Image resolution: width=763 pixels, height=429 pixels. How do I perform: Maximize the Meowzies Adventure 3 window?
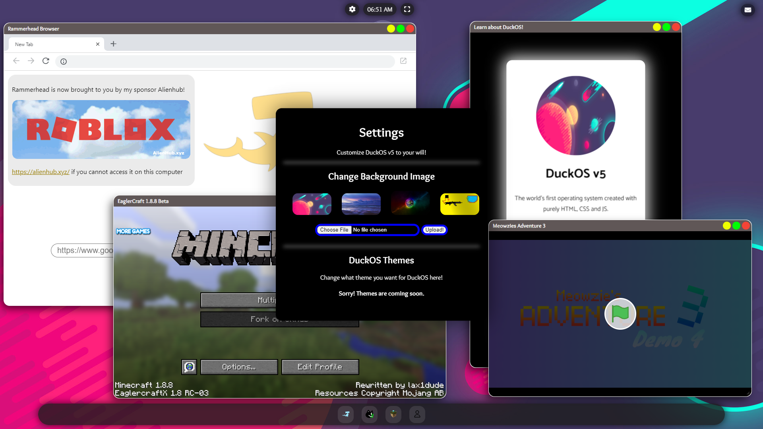tap(736, 226)
